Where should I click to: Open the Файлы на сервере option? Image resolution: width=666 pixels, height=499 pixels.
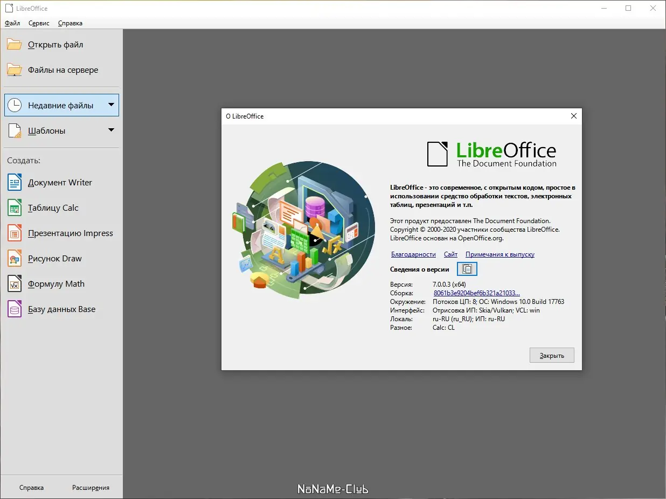point(63,70)
